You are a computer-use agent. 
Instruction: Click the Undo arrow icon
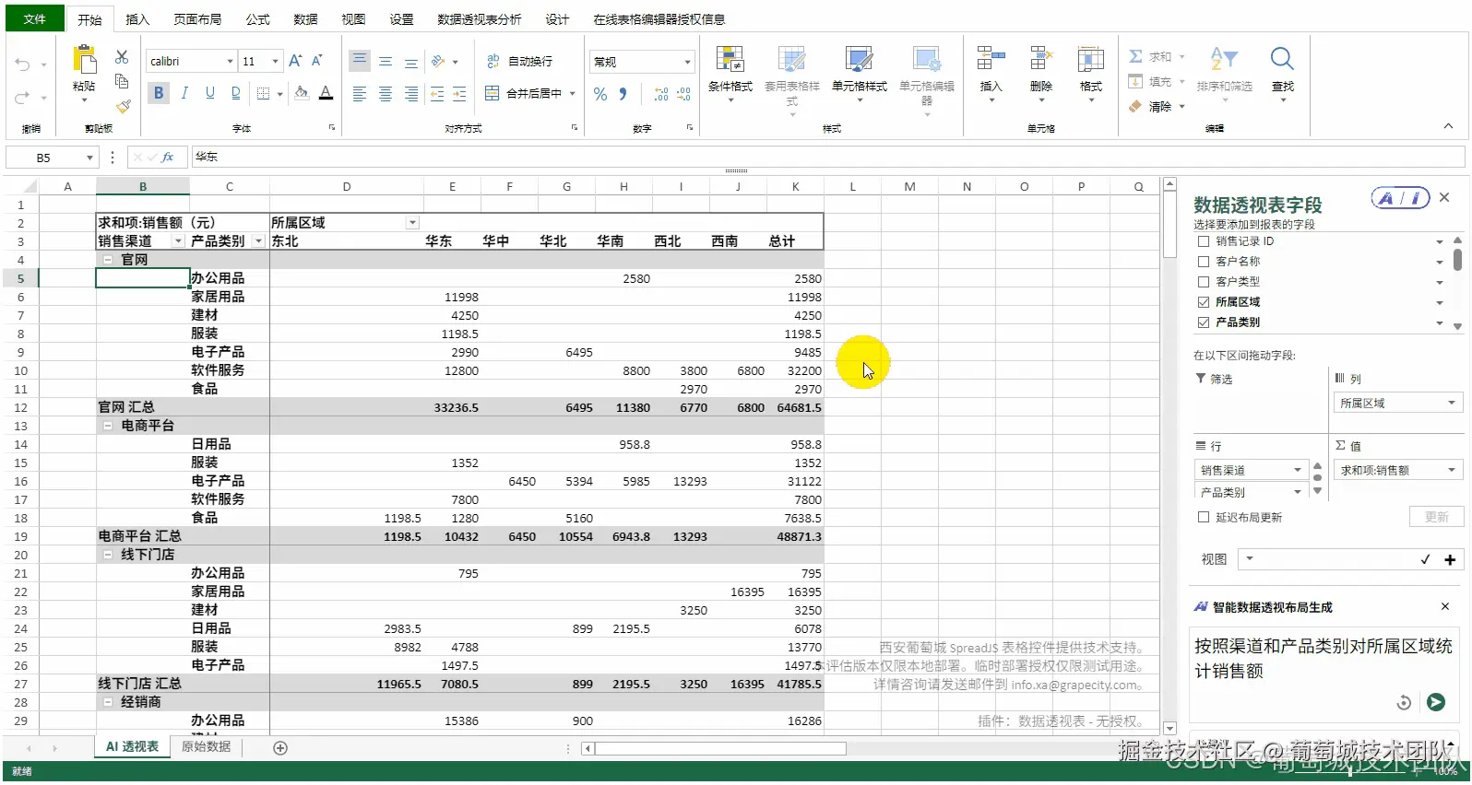pyautogui.click(x=22, y=64)
